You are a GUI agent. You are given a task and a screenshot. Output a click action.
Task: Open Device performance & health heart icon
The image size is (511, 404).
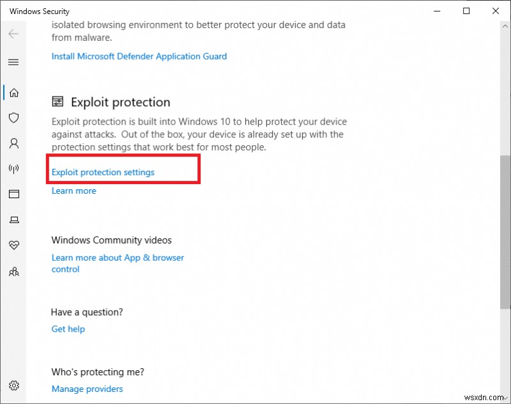[13, 245]
